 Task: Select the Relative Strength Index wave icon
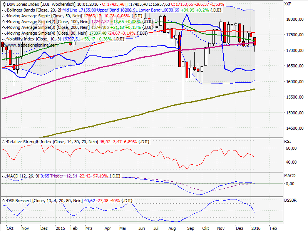pyautogui.click(x=4, y=142)
